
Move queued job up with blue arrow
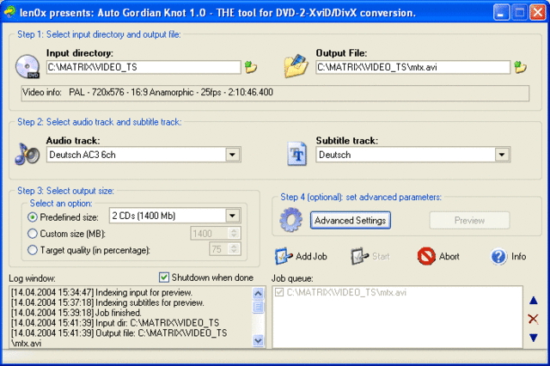pyautogui.click(x=533, y=301)
